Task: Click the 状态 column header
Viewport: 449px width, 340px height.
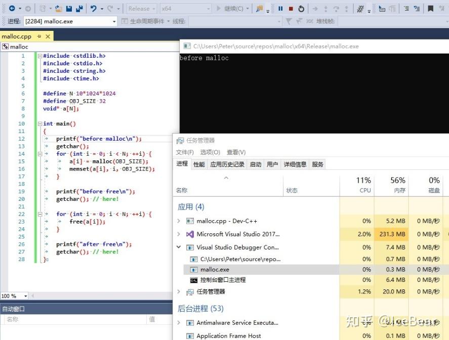Action: click(311, 185)
